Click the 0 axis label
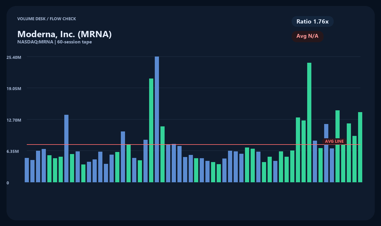The image size is (381, 226). (x=8, y=183)
